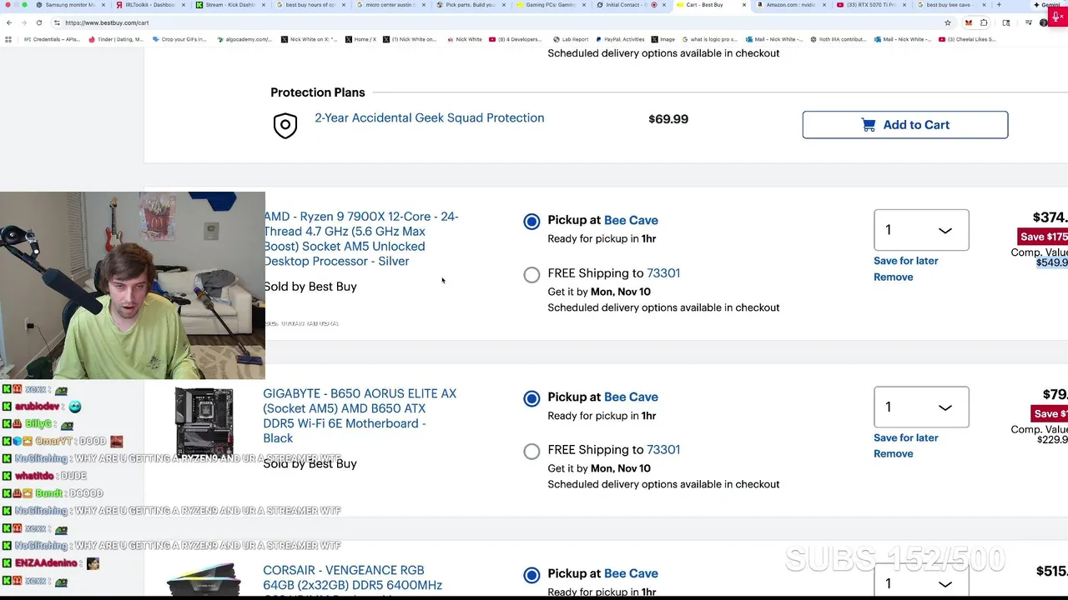The height and width of the screenshot is (600, 1068).
Task: Select Pickup for CORSAIR Vengeance RAM
Action: click(x=531, y=575)
